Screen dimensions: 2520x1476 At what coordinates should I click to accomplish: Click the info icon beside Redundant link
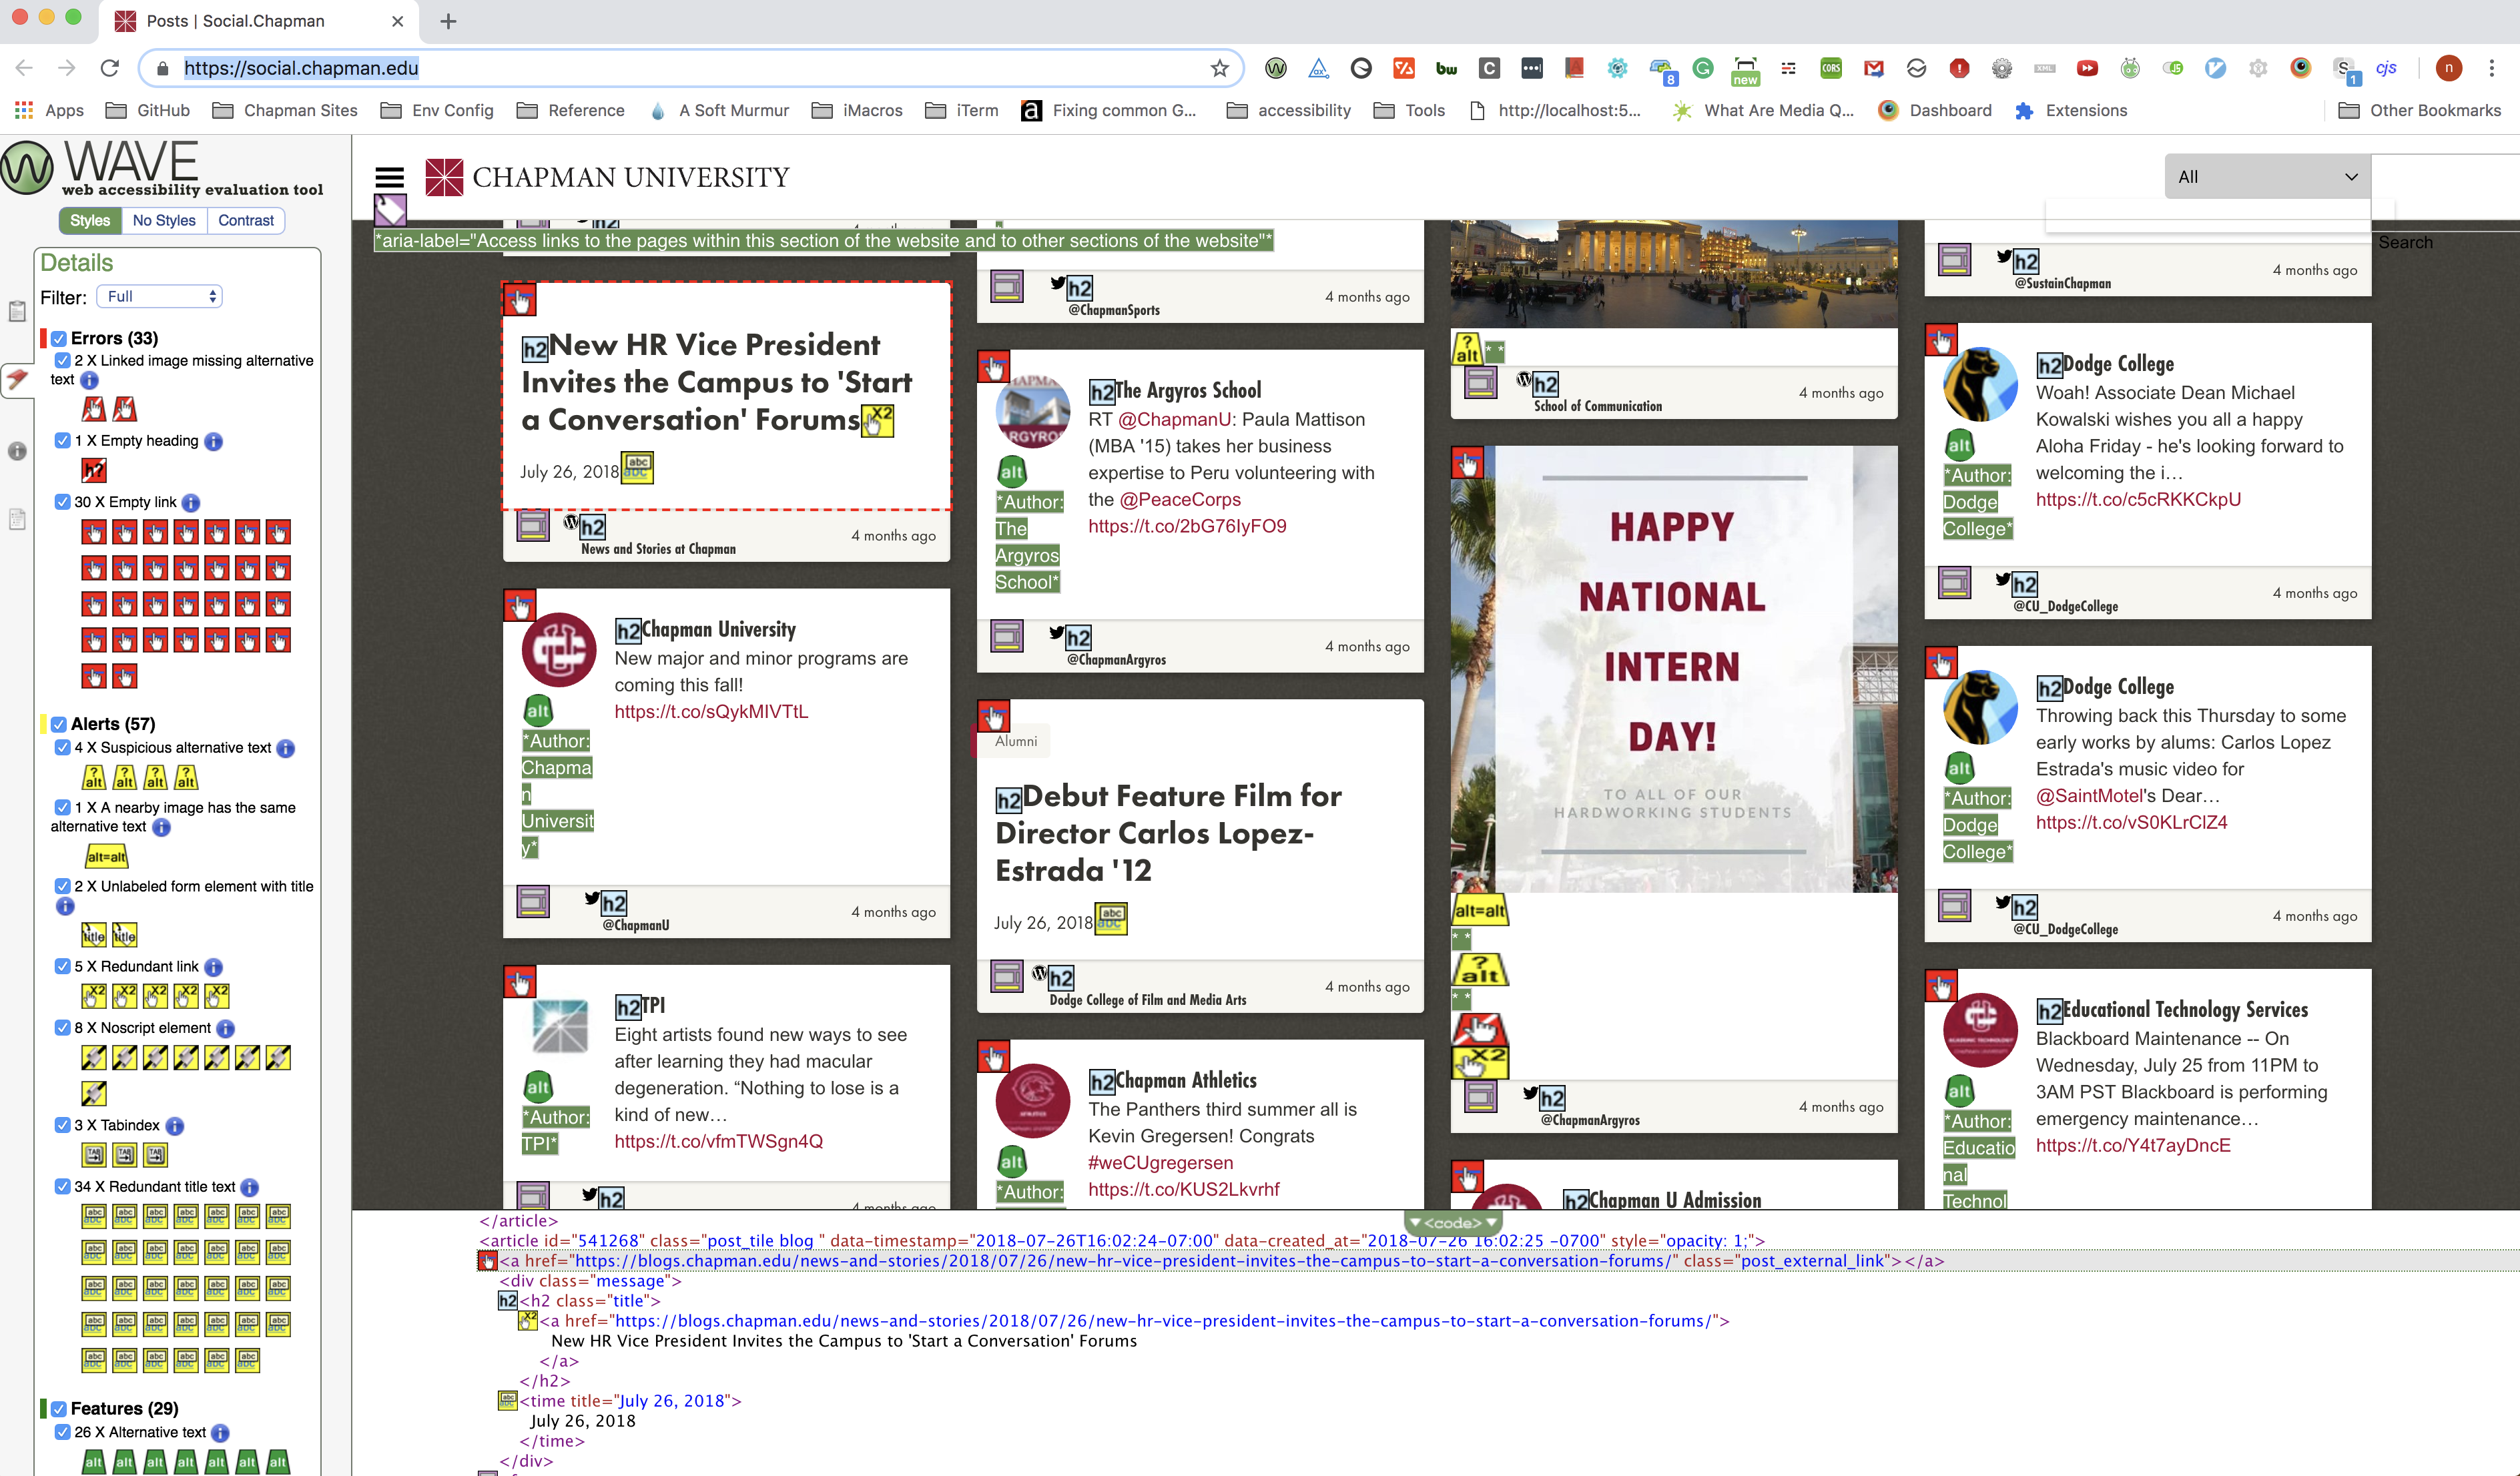pos(213,967)
